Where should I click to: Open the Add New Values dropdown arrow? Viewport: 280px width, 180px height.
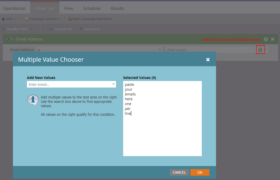click(x=113, y=84)
